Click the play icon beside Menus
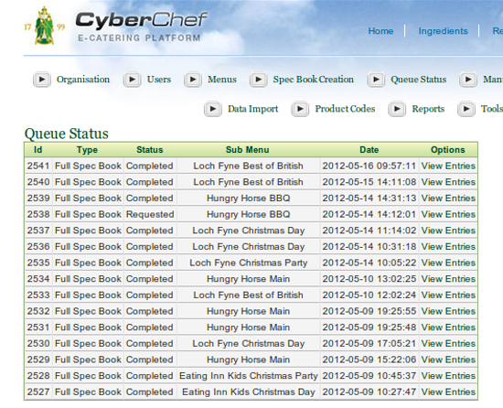 193,80
